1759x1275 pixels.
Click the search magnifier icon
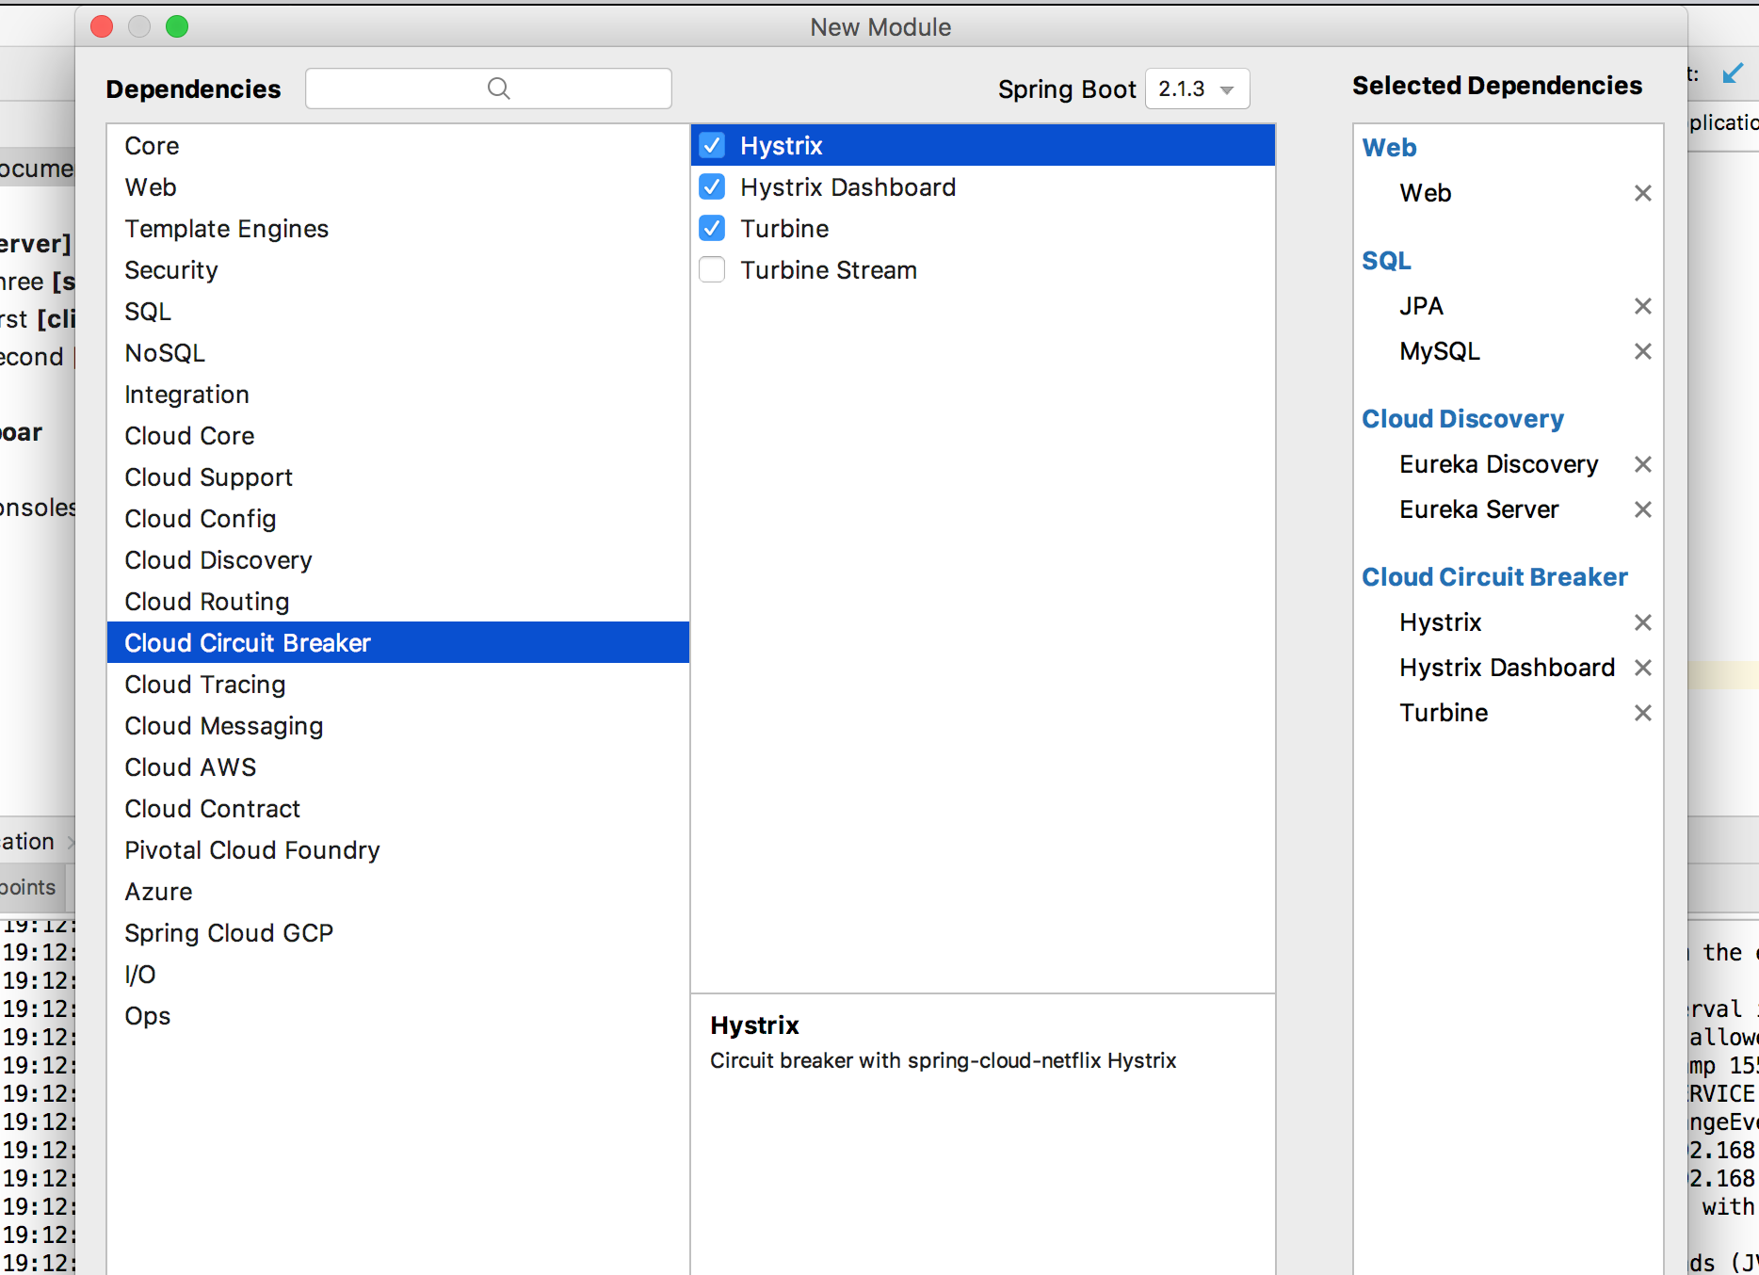point(498,89)
